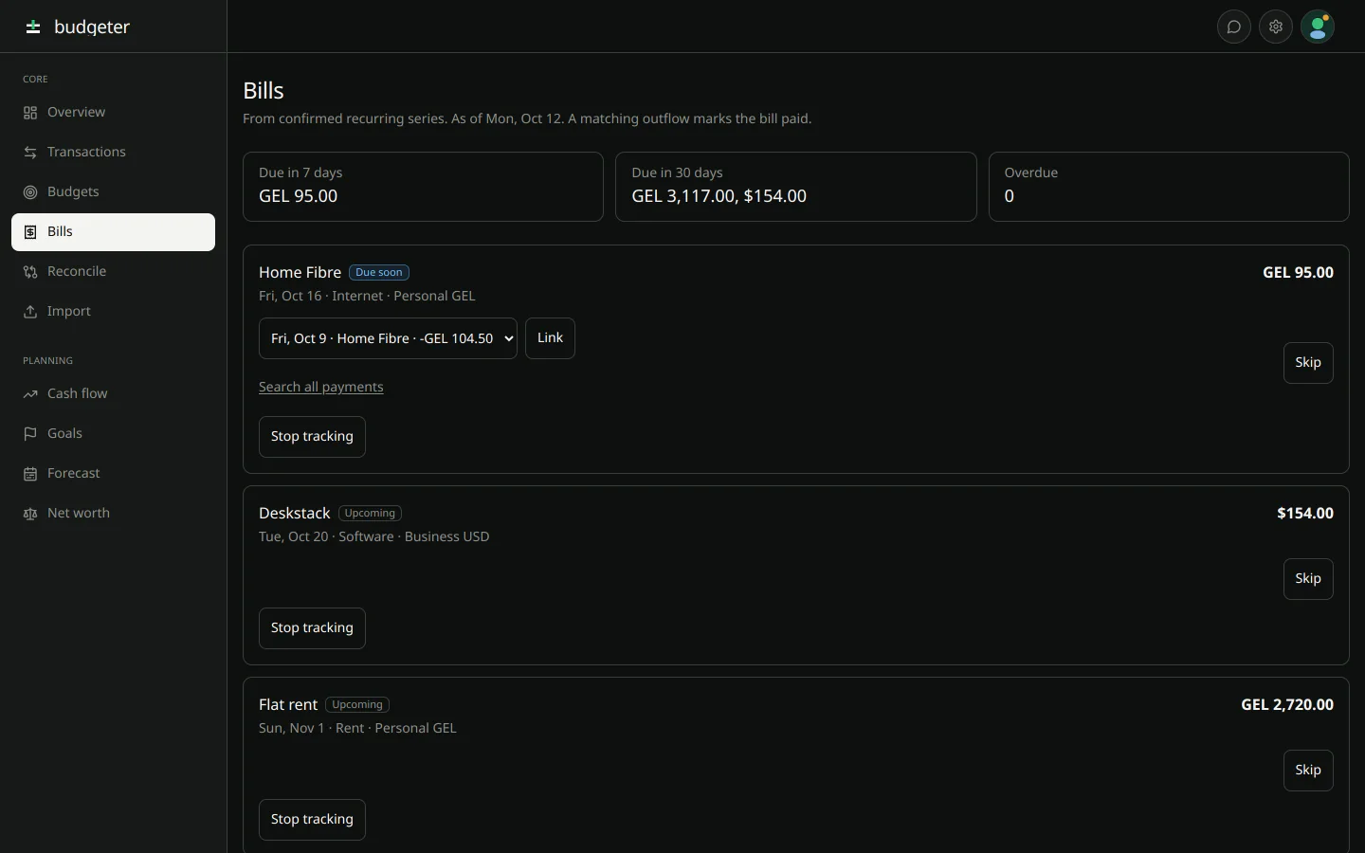
Task: Click the Due soon badge
Action: (x=379, y=272)
